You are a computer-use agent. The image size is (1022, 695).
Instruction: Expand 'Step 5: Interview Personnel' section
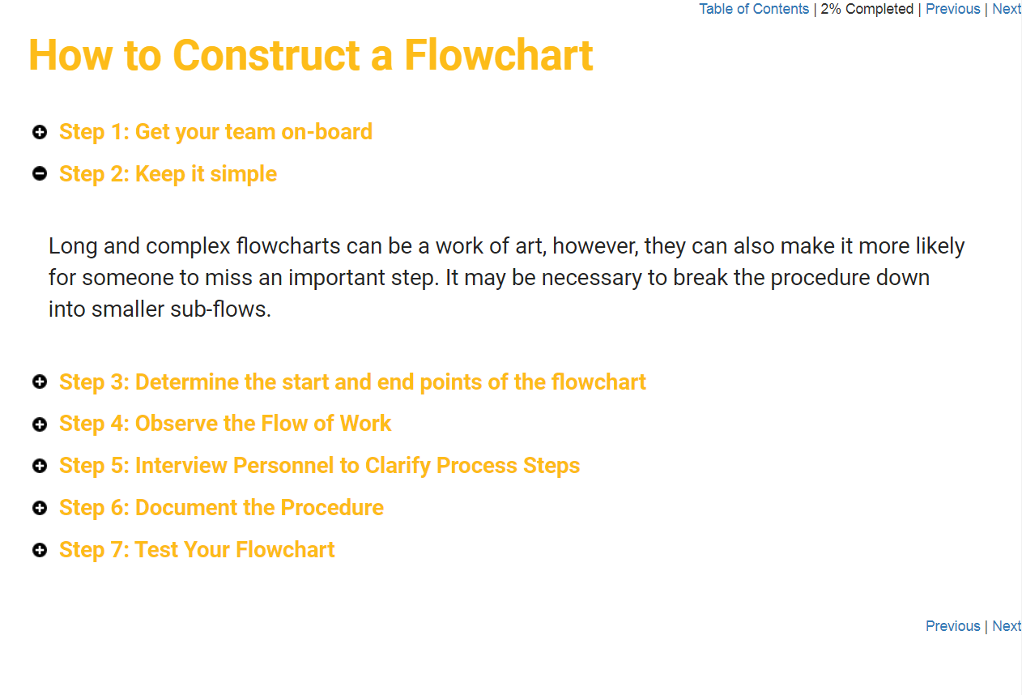[319, 465]
